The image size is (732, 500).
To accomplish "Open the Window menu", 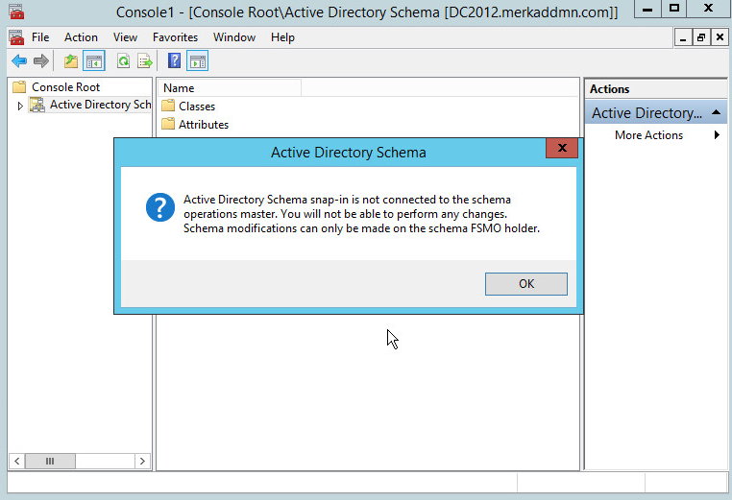I will pos(234,37).
